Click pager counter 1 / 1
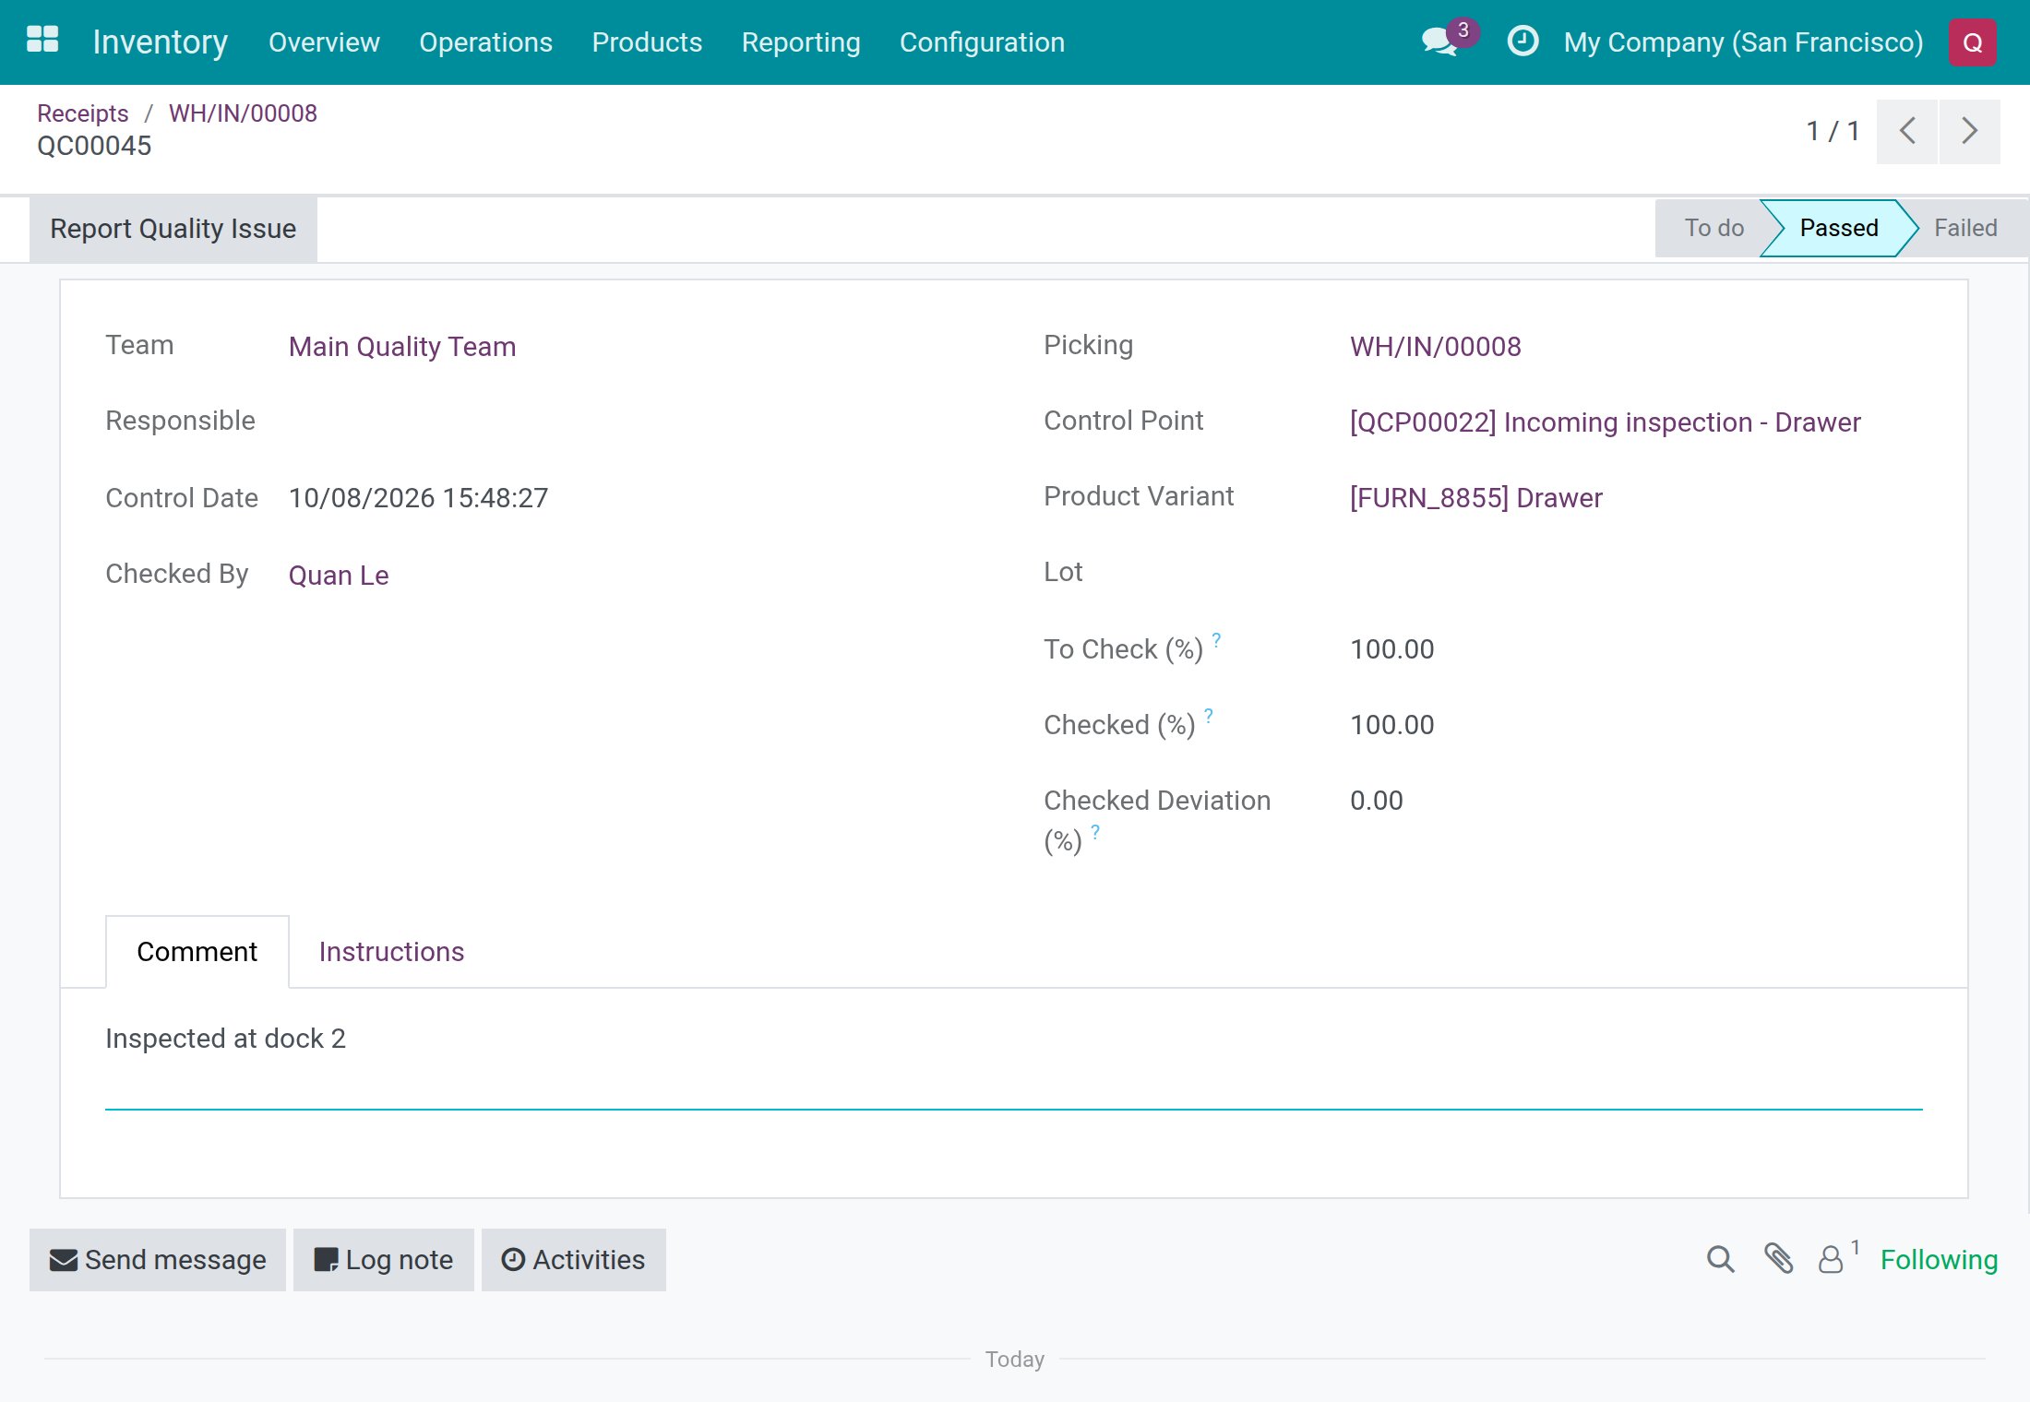Screen dimensions: 2030x1402 tap(1833, 131)
